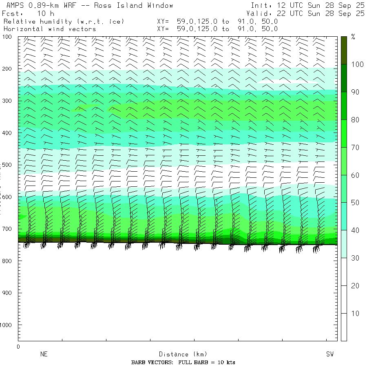Click the percent unit symbol above colorbar
The image size is (367, 367).
pyautogui.click(x=353, y=37)
